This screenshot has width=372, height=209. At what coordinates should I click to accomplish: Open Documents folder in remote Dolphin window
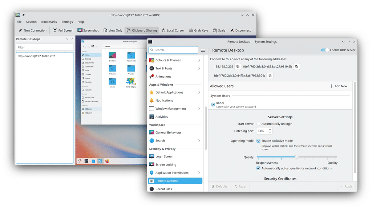point(131,57)
